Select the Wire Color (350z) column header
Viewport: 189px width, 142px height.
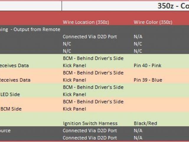coord(153,22)
